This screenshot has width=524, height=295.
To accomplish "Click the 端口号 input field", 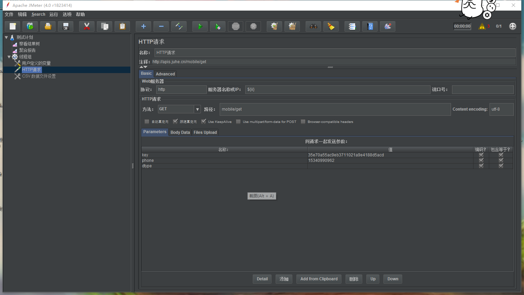I will [x=483, y=89].
